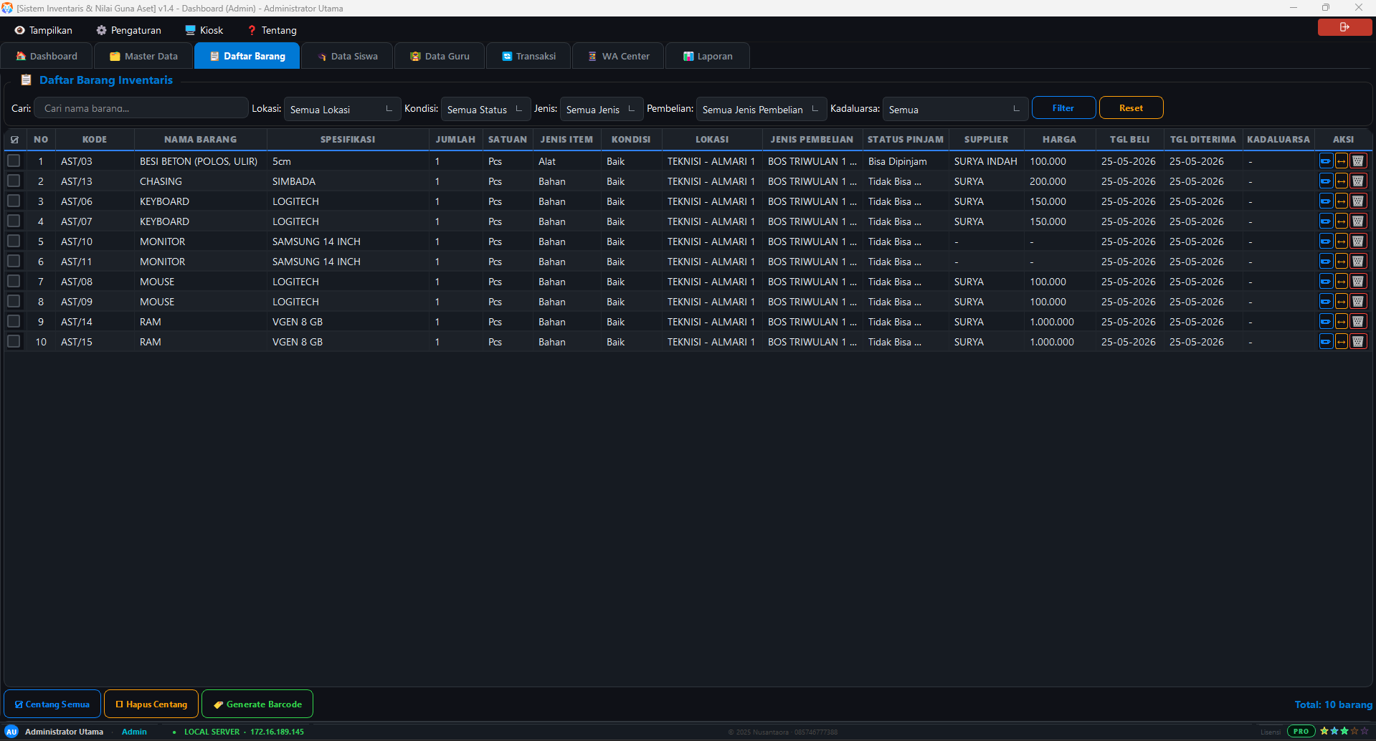Tick the checkbox for AST/13 CHASING row

tap(14, 181)
